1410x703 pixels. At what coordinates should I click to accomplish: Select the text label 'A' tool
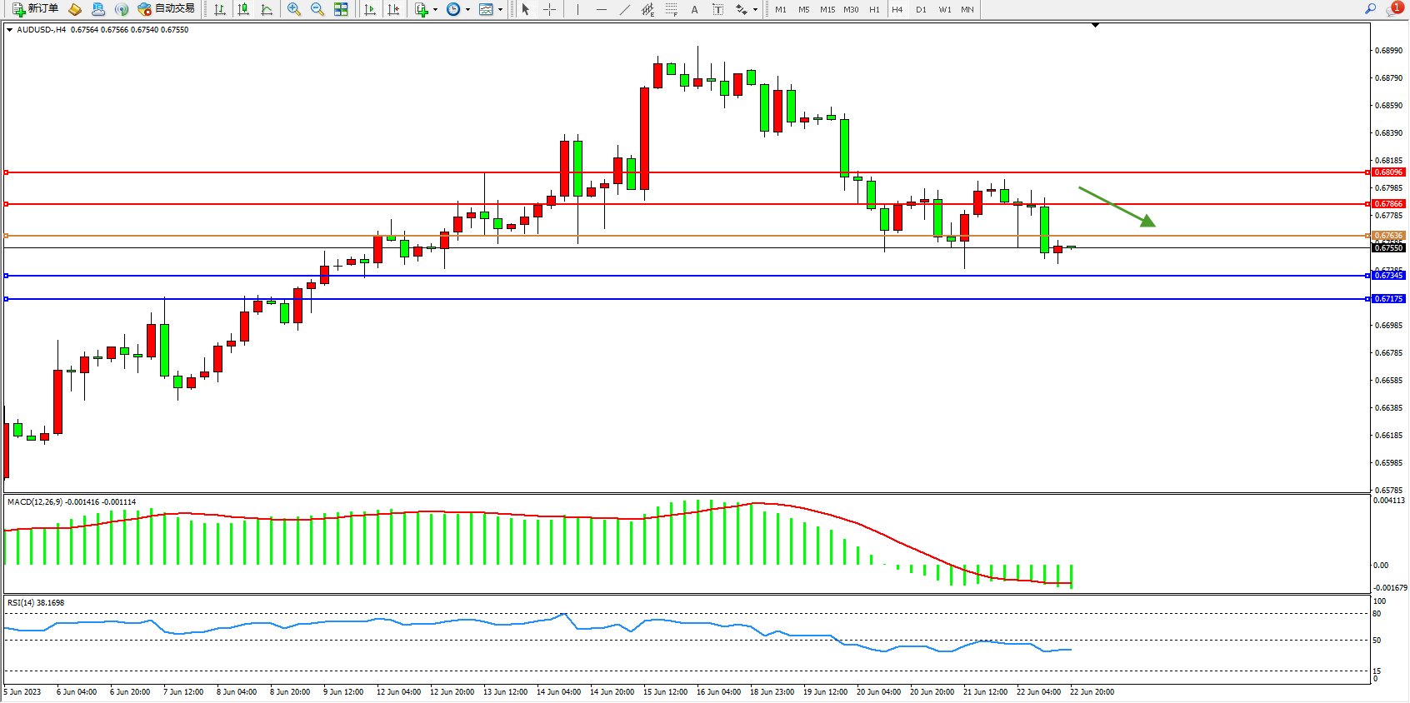tap(694, 9)
